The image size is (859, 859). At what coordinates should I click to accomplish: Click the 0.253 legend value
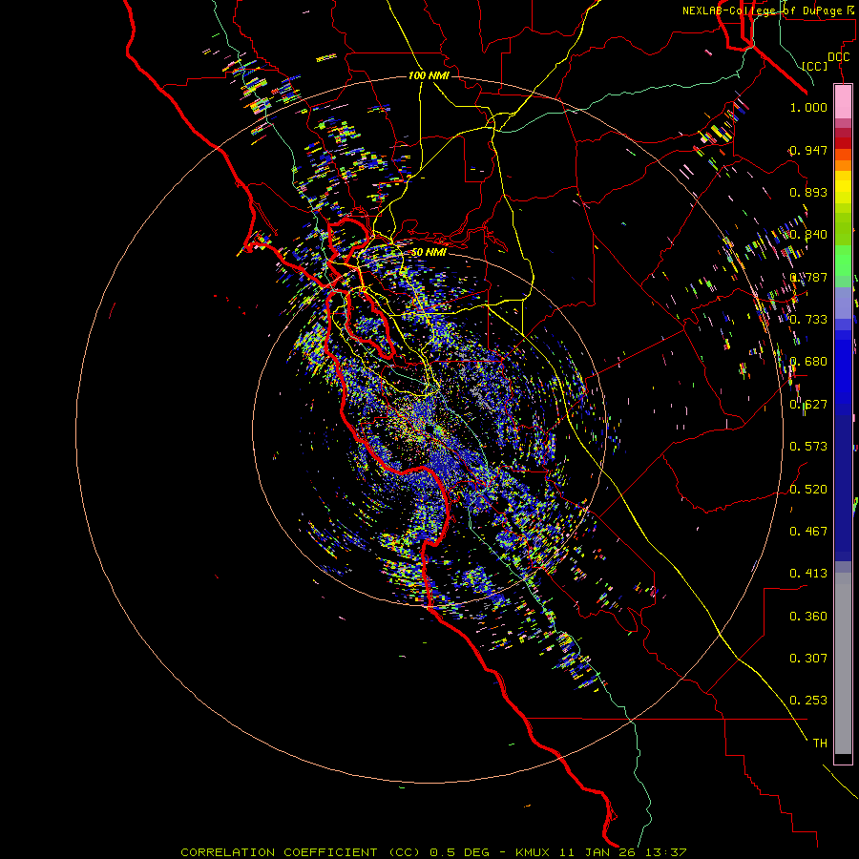click(x=808, y=701)
